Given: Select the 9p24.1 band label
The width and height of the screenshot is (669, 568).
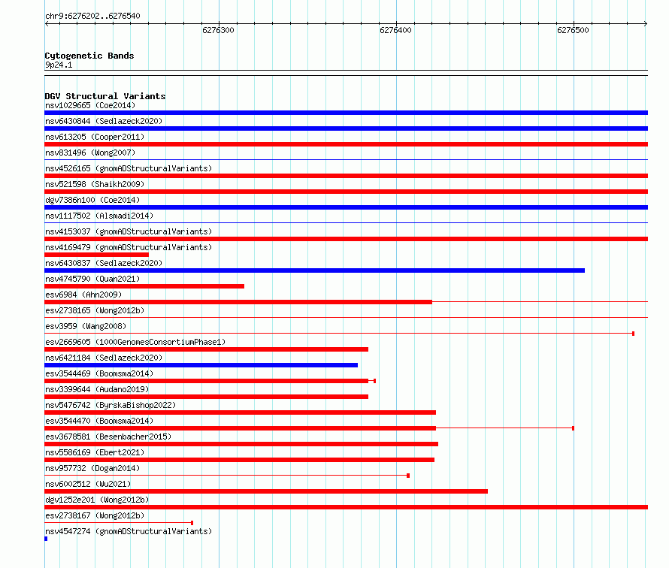Looking at the screenshot, I should (59, 65).
